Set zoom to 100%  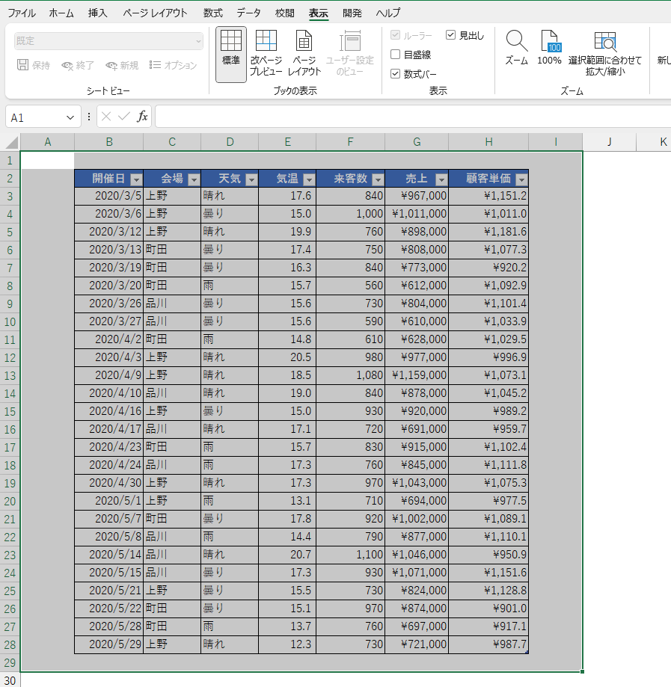coord(549,48)
